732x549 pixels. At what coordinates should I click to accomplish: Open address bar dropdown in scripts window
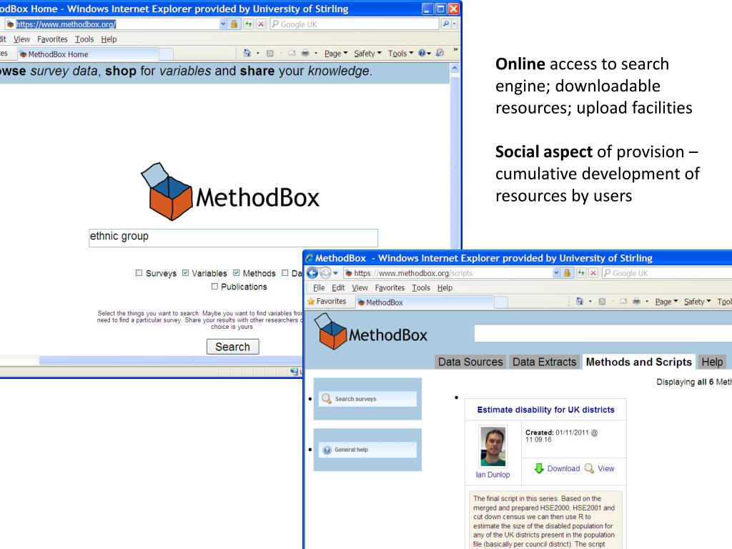coord(556,272)
